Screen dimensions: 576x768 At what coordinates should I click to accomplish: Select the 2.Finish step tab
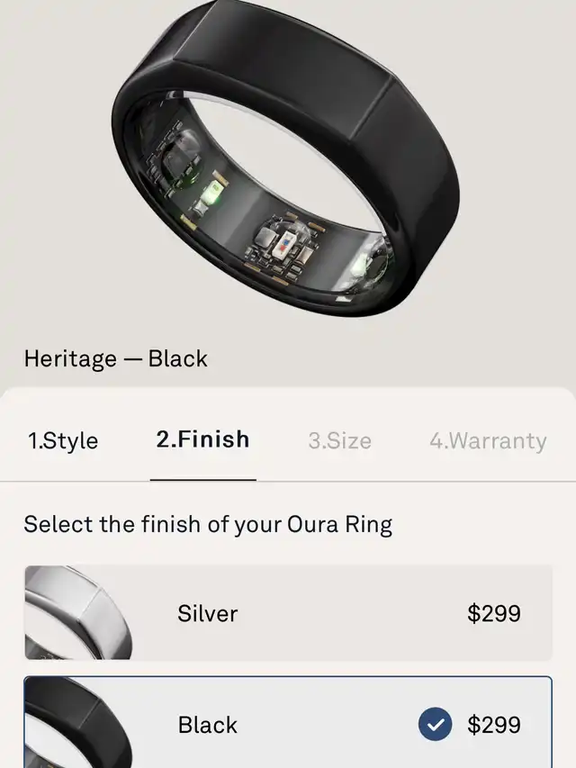click(x=202, y=439)
